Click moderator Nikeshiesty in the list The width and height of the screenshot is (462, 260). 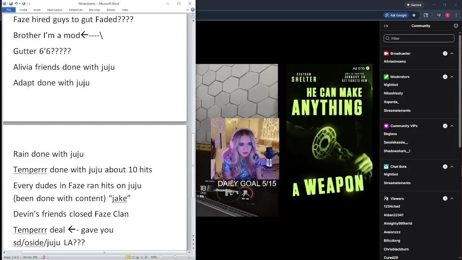coord(393,93)
